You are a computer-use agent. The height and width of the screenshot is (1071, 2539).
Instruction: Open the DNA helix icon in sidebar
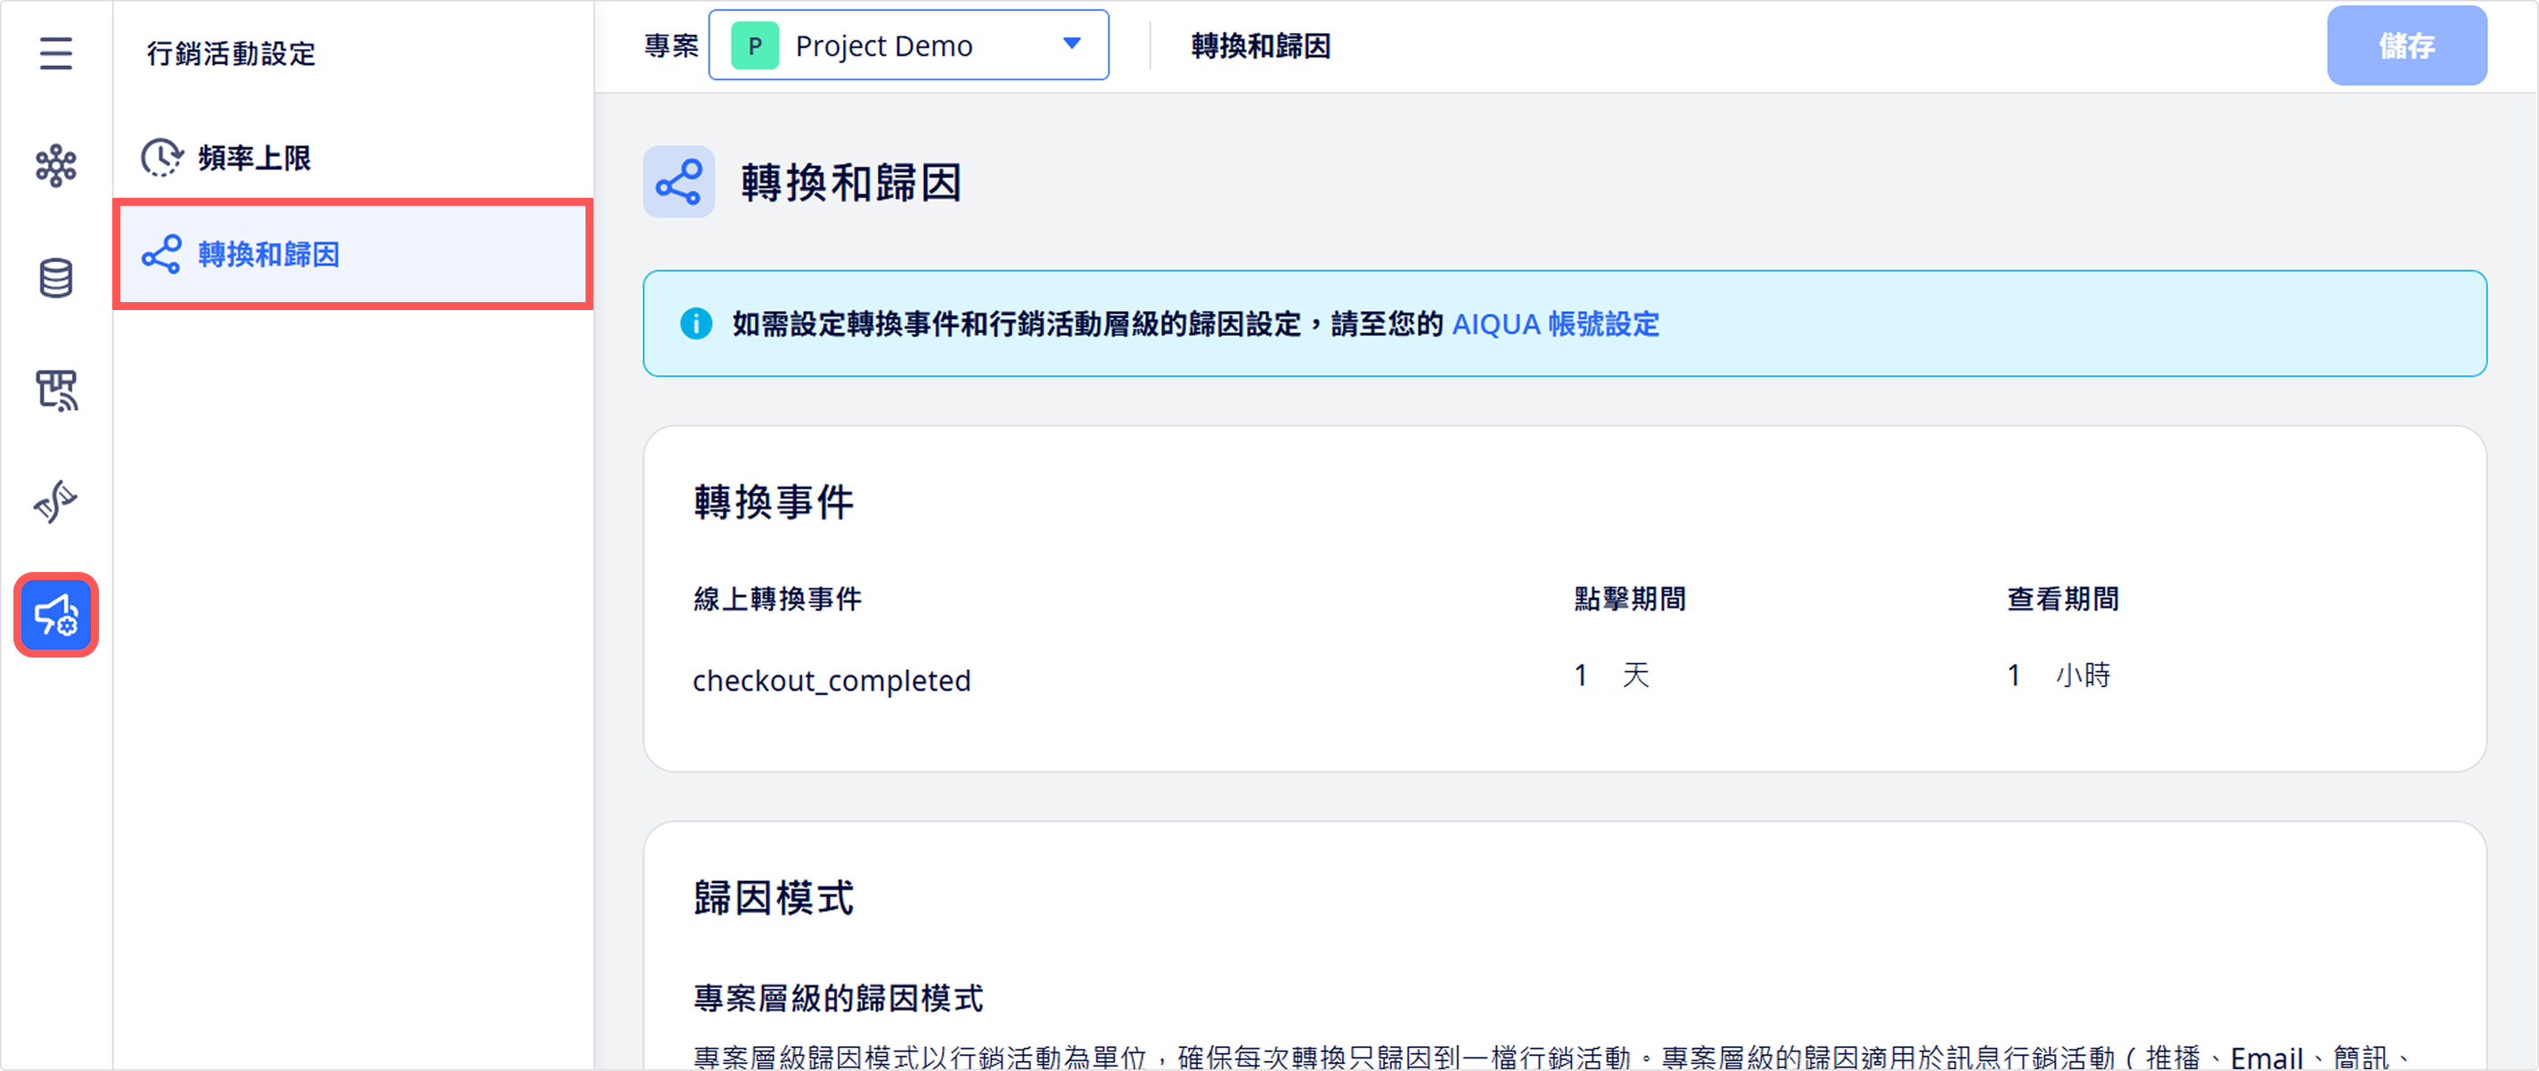tap(56, 503)
